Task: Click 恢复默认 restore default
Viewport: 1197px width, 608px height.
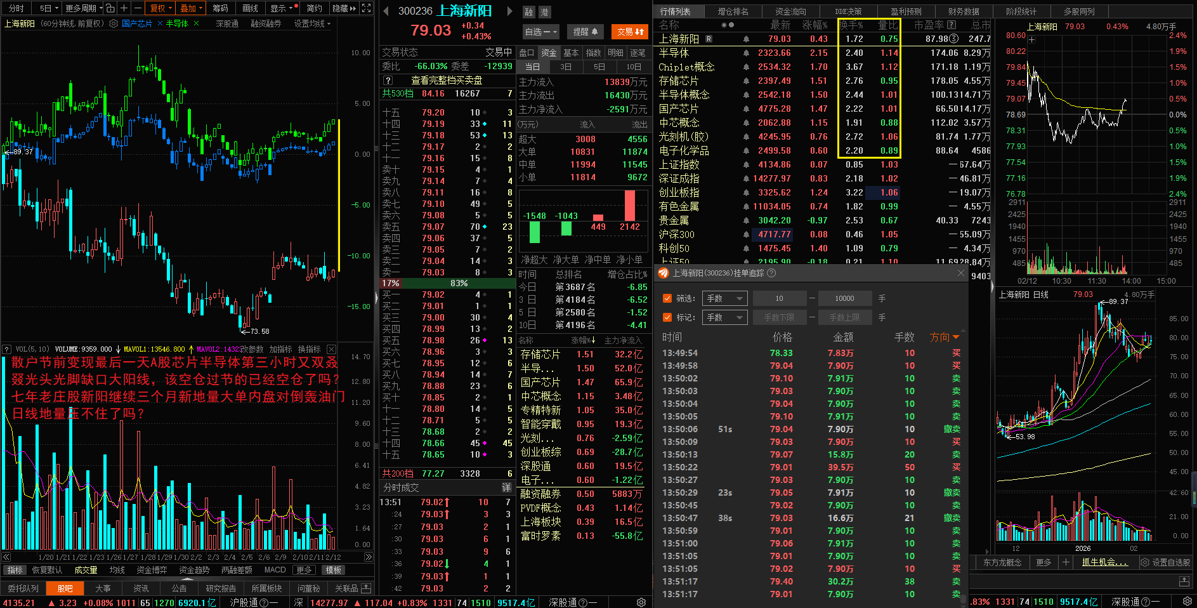Action: (48, 570)
